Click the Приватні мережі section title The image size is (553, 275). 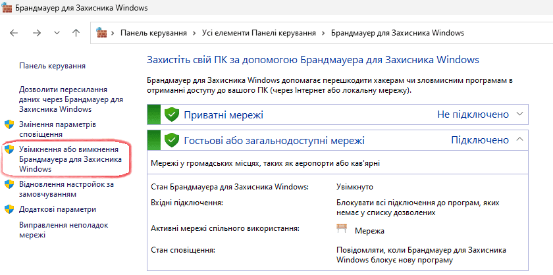point(224,115)
